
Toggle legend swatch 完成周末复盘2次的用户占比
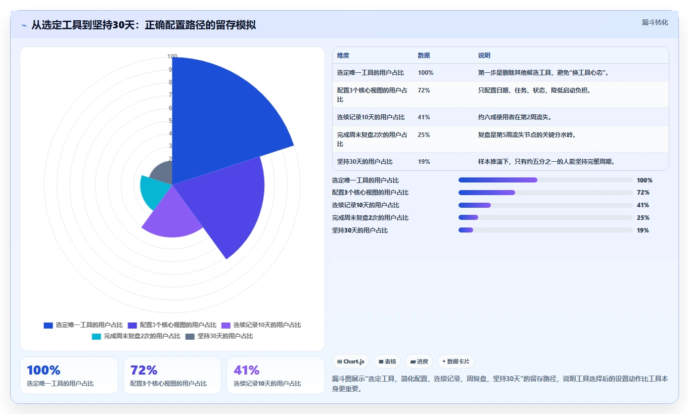96,336
